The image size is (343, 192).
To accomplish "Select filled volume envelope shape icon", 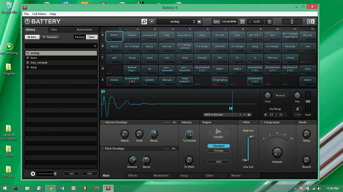I will [174, 122].
